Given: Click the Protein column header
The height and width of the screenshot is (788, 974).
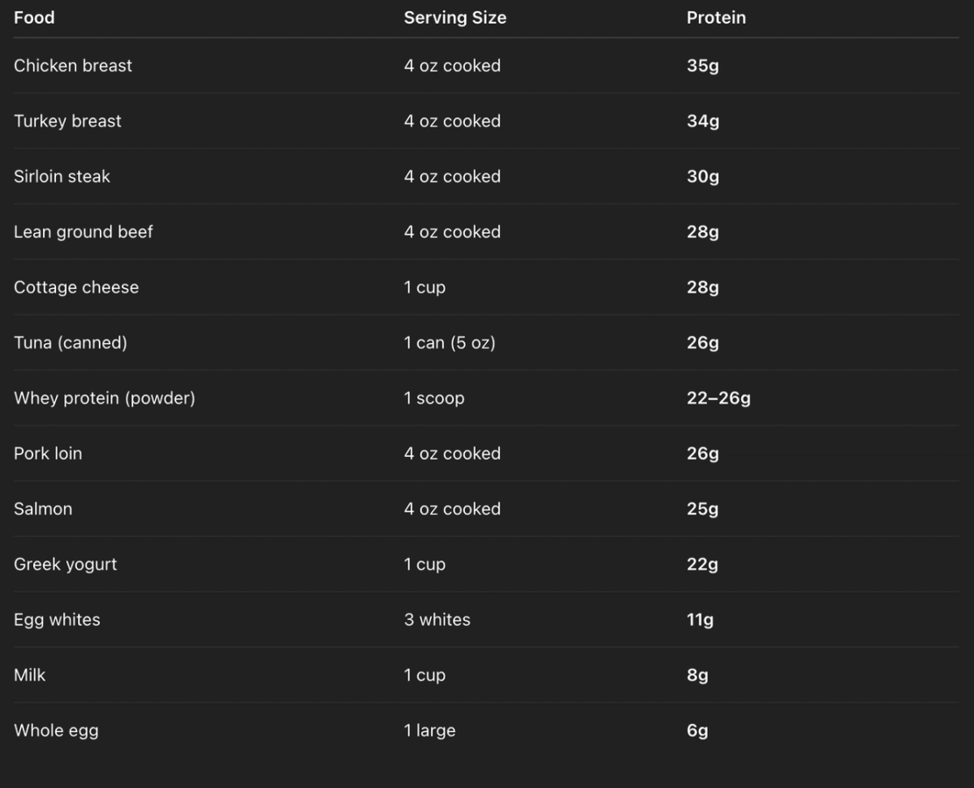Looking at the screenshot, I should point(716,18).
